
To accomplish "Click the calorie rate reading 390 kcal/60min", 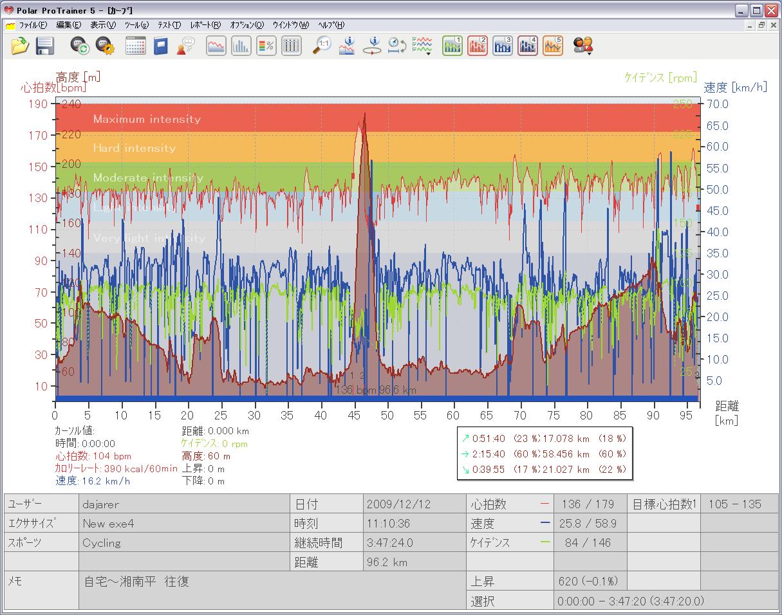I will [116, 468].
